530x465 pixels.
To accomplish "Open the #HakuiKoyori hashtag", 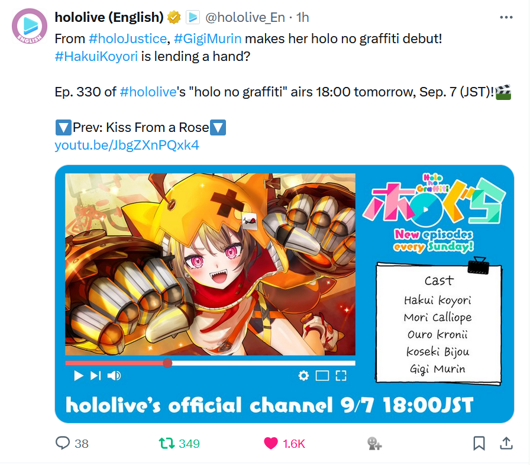I will pyautogui.click(x=96, y=56).
